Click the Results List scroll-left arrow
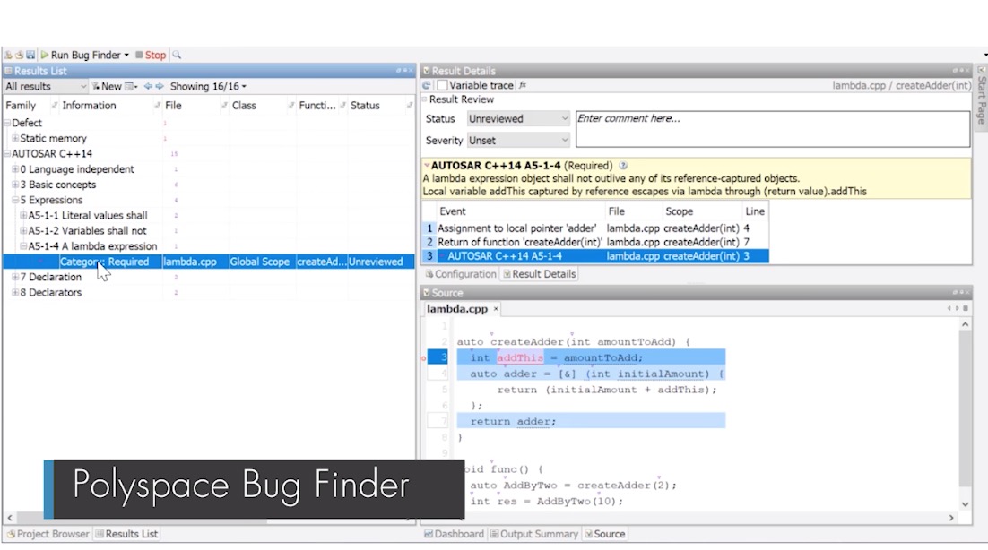988x550 pixels. pyautogui.click(x=10, y=518)
